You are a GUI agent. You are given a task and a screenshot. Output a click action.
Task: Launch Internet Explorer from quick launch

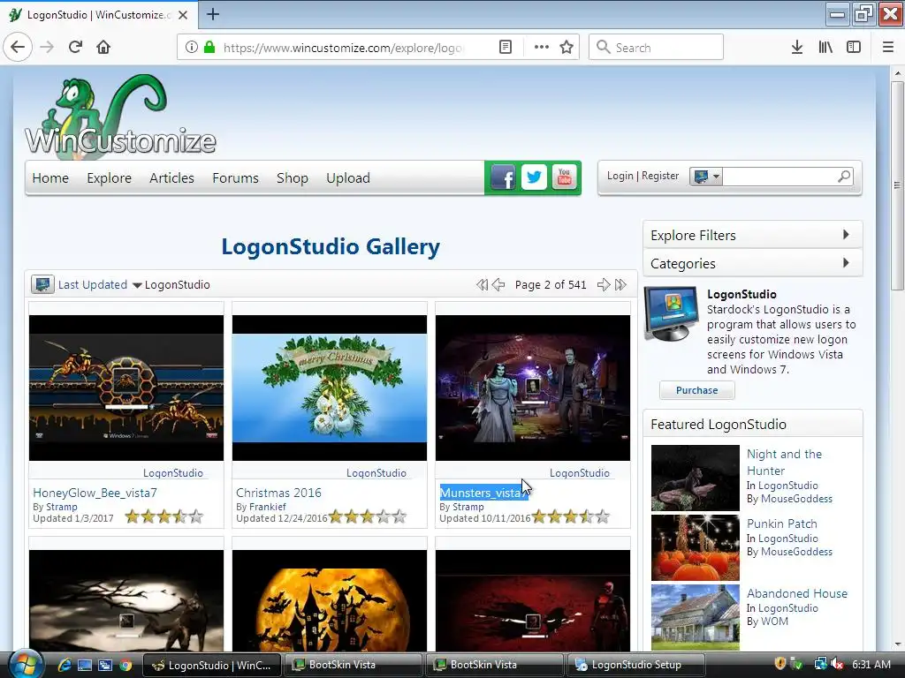tap(64, 665)
